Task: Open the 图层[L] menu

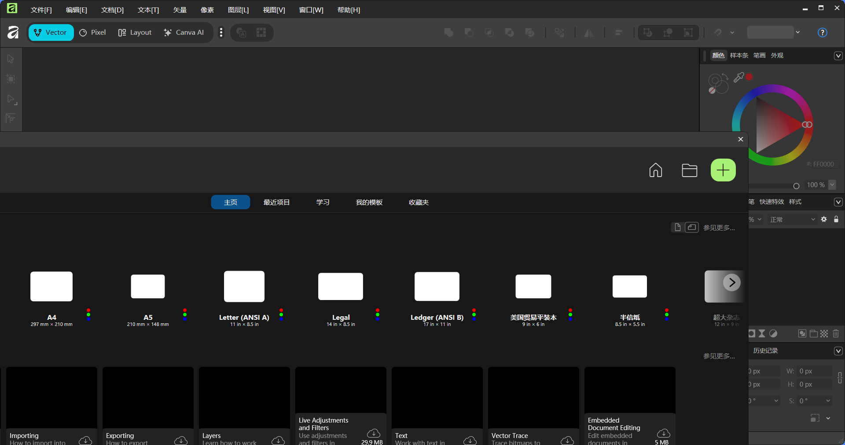Action: [x=239, y=10]
